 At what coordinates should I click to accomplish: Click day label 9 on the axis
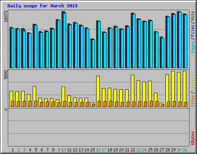coord(59,150)
